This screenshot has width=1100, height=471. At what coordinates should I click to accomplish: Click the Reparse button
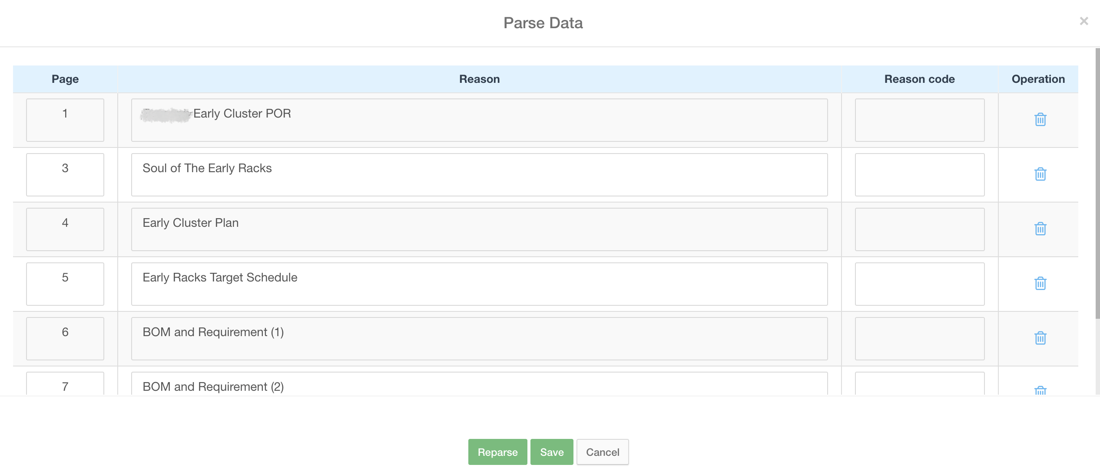tap(497, 452)
